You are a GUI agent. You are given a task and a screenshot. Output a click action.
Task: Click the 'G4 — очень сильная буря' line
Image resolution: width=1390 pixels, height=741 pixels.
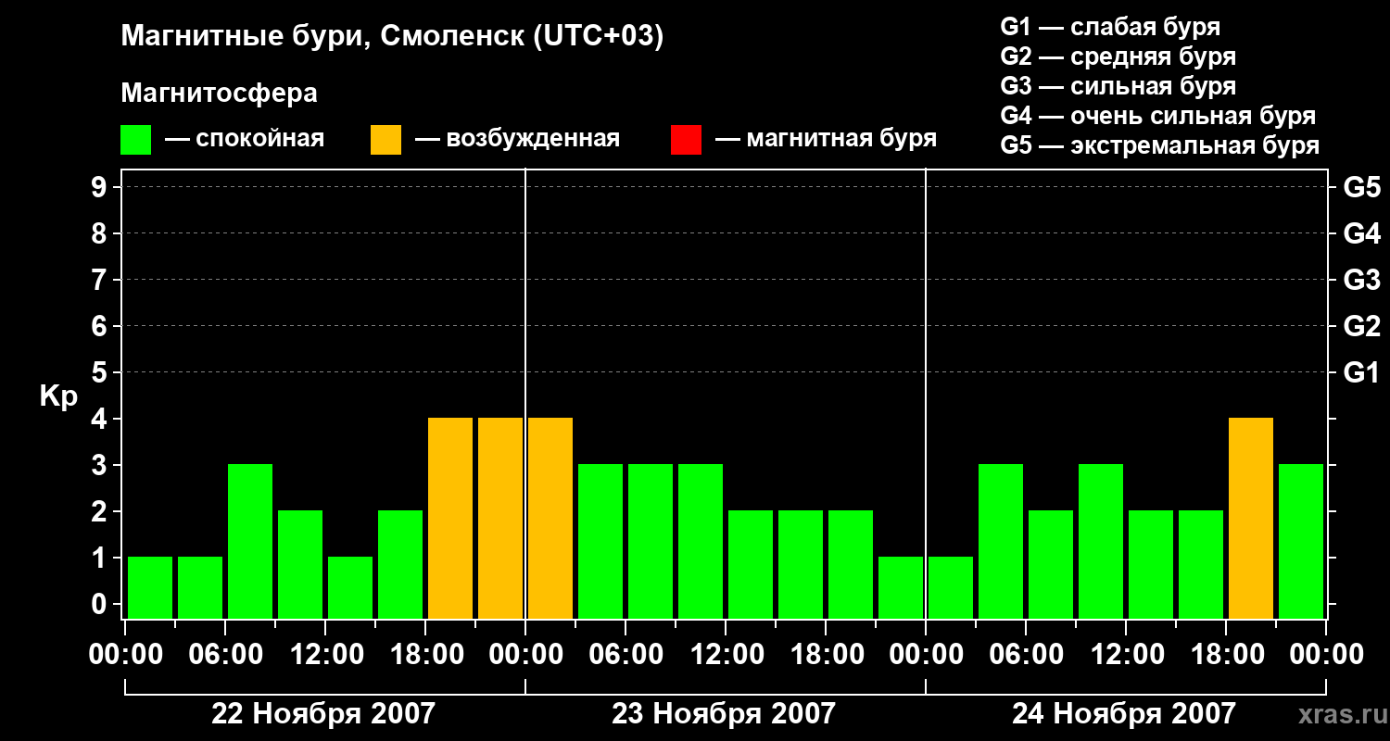coord(1158,116)
